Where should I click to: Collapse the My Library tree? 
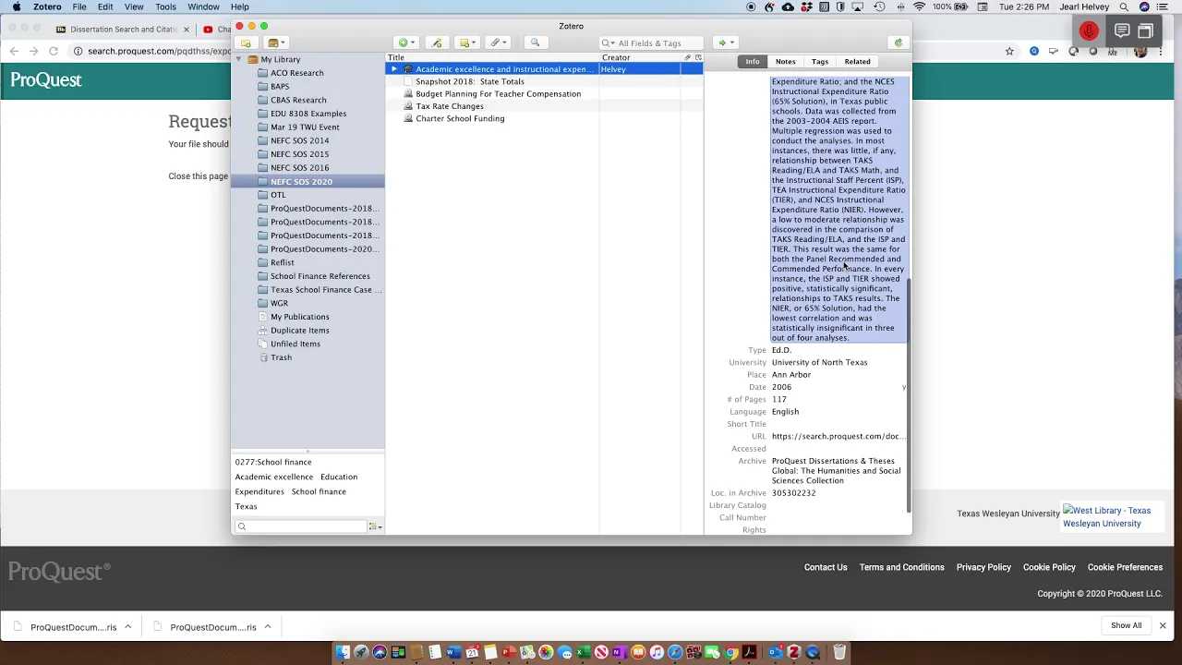[239, 59]
